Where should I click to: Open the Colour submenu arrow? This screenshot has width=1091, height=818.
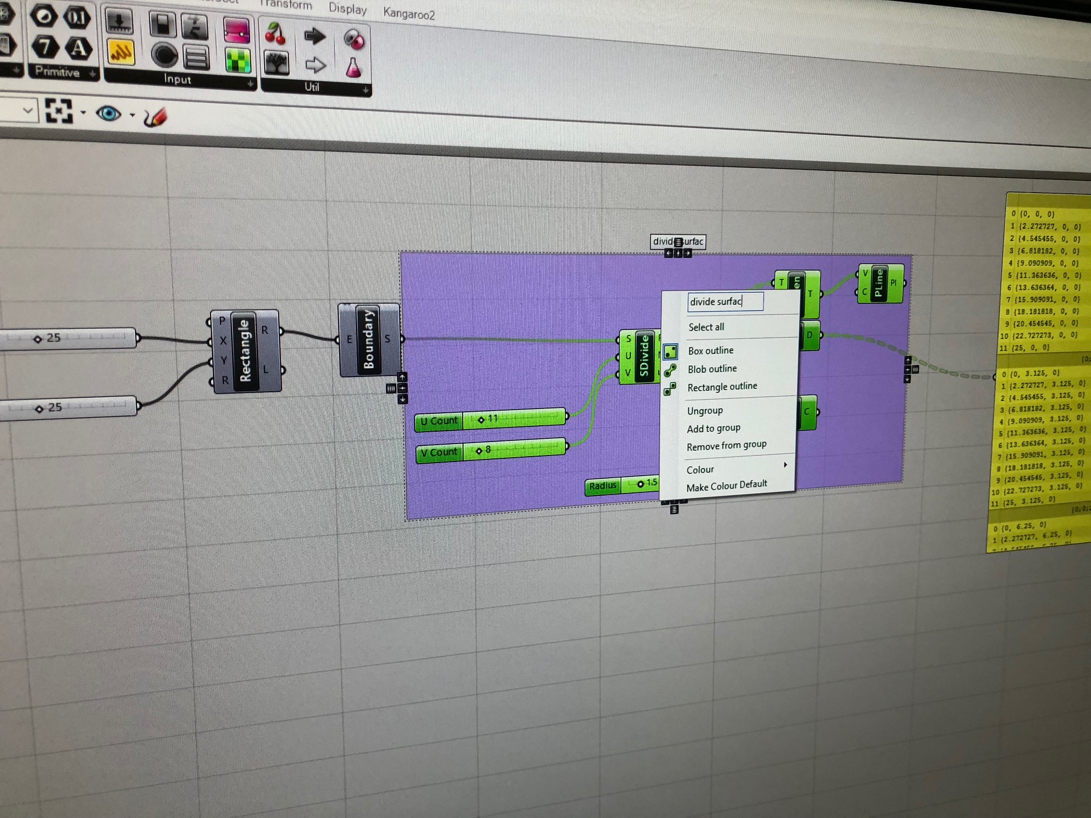coord(785,465)
